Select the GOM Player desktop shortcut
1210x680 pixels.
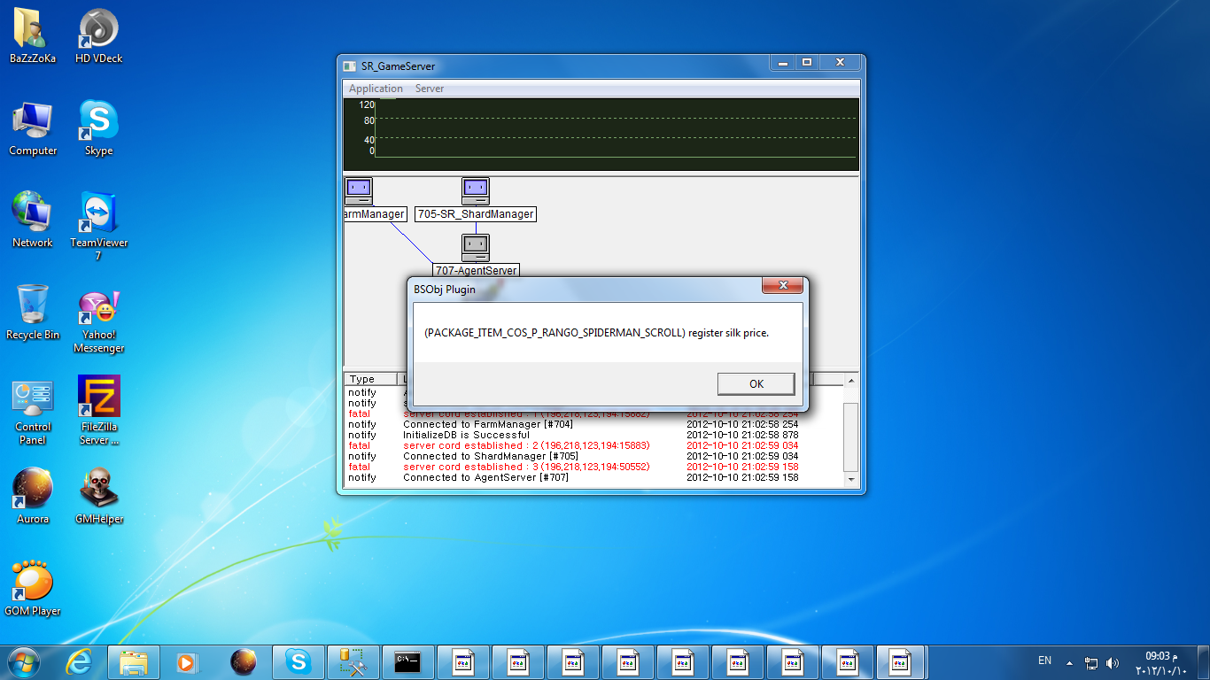coord(33,588)
